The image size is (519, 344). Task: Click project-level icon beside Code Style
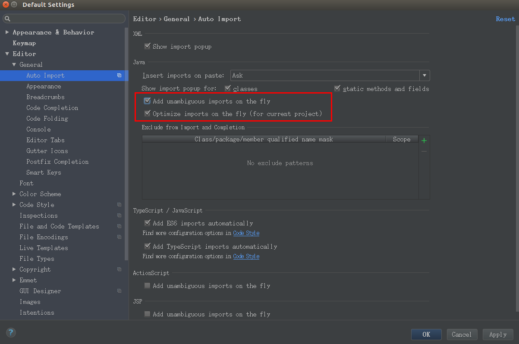click(x=120, y=205)
